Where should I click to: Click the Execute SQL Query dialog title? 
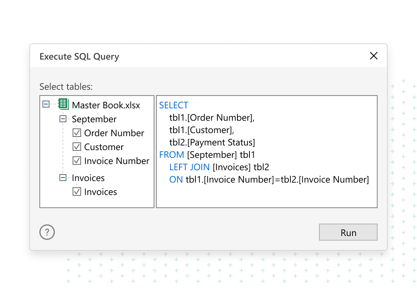tap(79, 56)
